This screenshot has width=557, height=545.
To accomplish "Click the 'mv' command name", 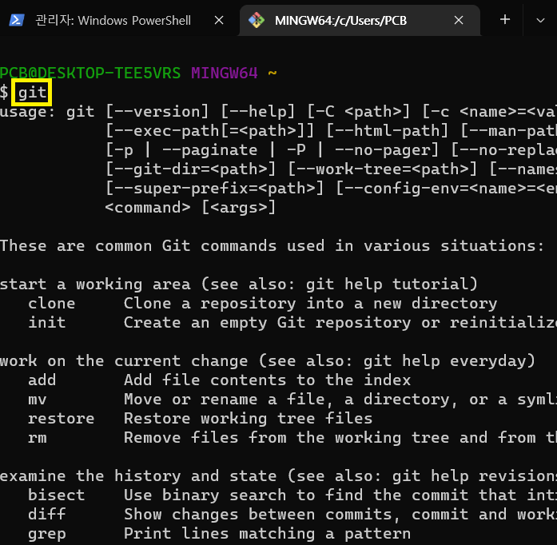I will pyautogui.click(x=38, y=400).
